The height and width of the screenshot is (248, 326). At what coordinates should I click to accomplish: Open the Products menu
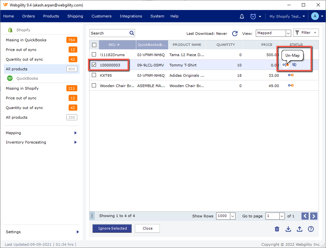(51, 16)
